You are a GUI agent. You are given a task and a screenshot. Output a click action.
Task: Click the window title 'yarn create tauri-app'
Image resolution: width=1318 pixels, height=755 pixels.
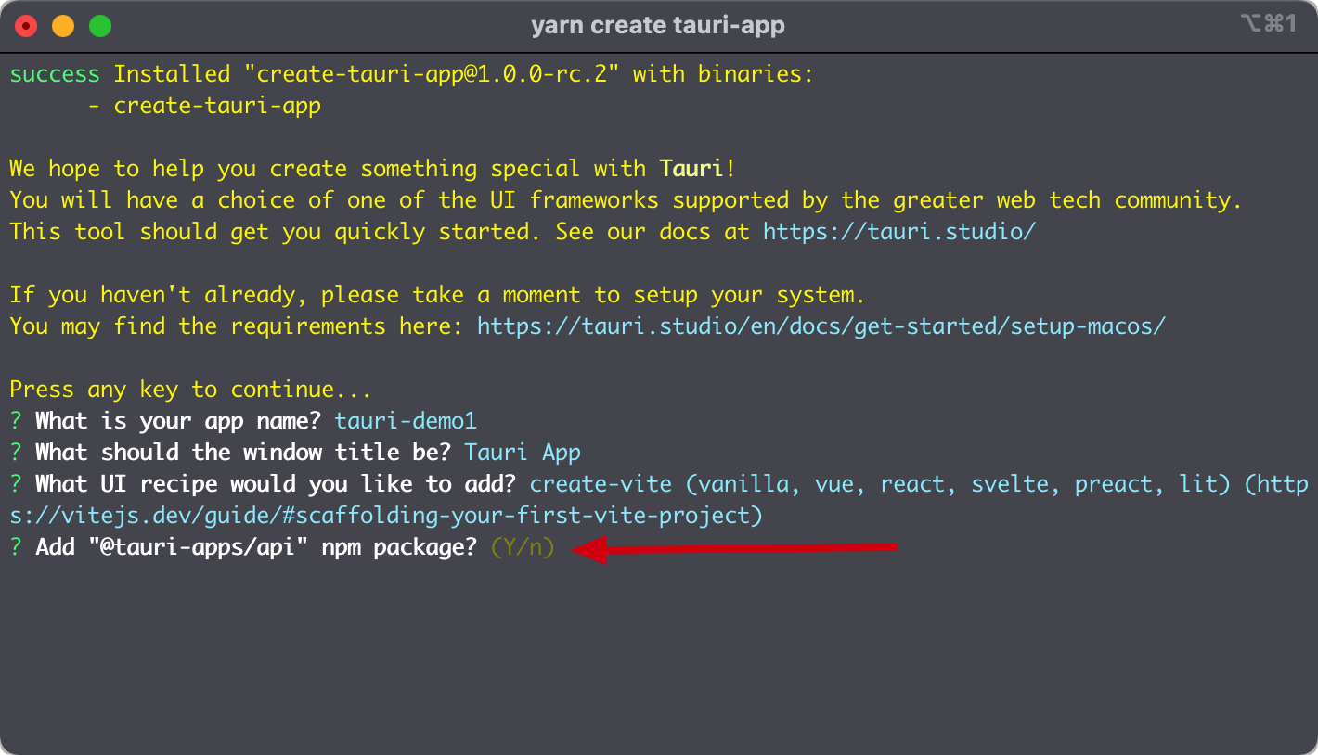(658, 25)
